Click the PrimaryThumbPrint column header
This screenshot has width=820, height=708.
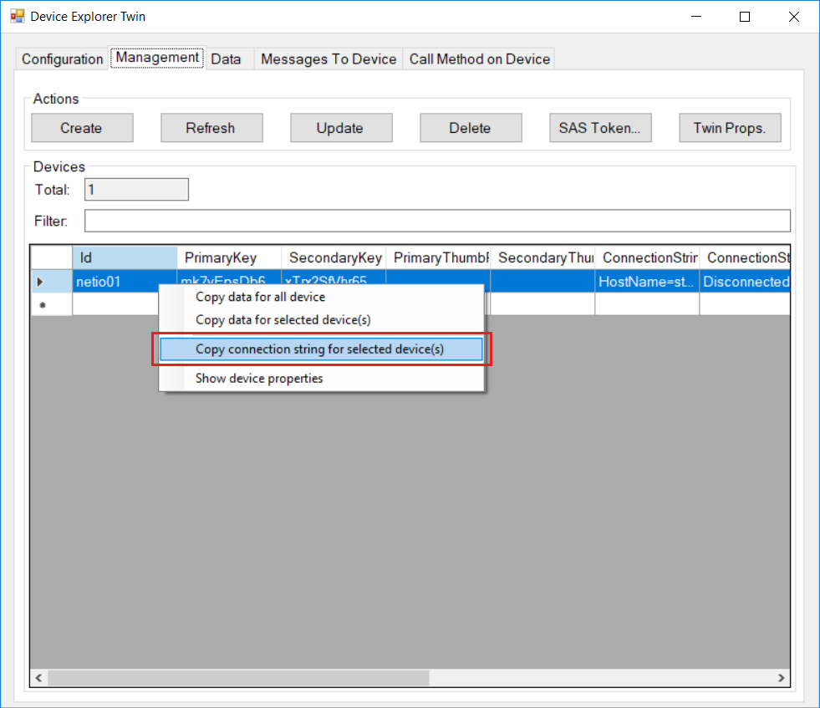coord(438,257)
